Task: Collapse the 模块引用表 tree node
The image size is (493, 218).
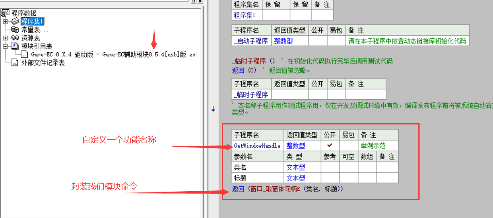Action: (x=5, y=47)
